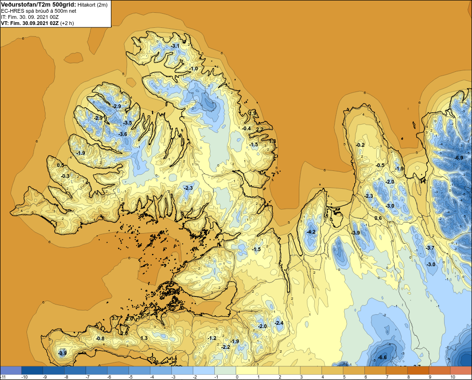Click the '-0.4' temperature value on the map
This screenshot has width=472, height=380.
[x=246, y=128]
